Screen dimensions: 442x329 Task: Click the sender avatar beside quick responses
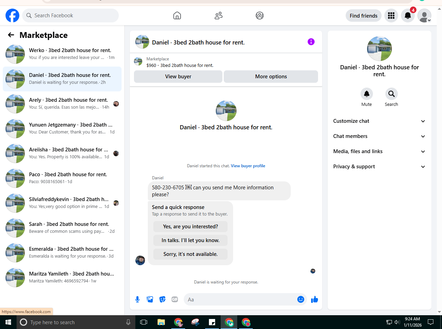point(140,260)
